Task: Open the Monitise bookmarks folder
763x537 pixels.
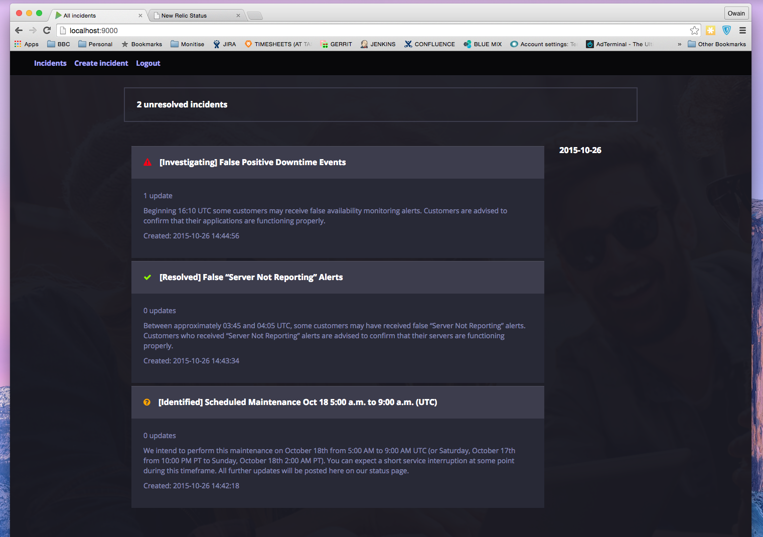Action: (187, 44)
